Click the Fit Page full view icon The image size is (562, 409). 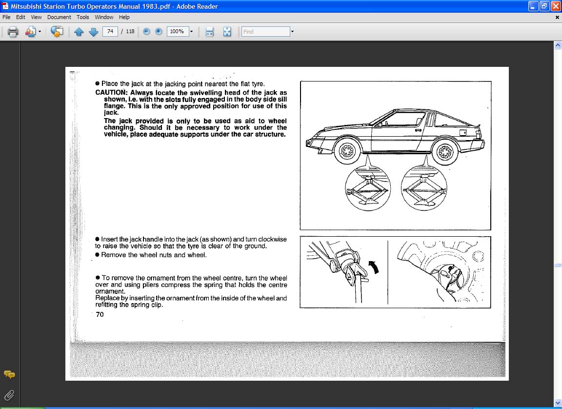pyautogui.click(x=227, y=32)
